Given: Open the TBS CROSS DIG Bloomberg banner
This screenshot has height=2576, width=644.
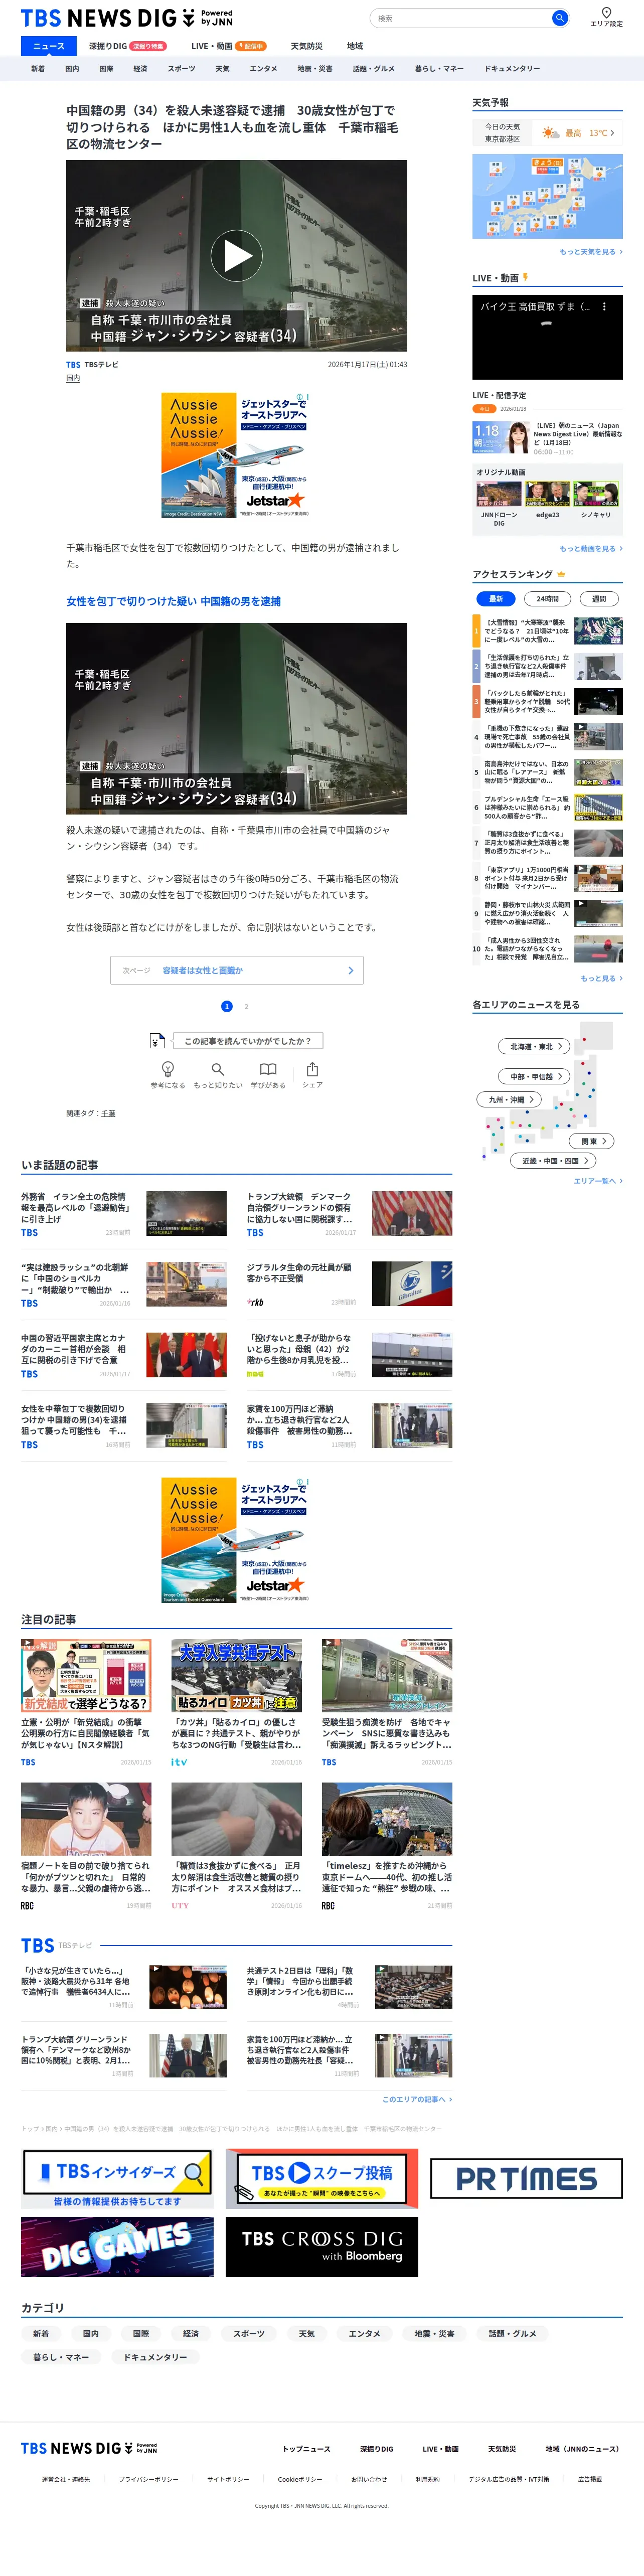Looking at the screenshot, I should pos(322,2247).
